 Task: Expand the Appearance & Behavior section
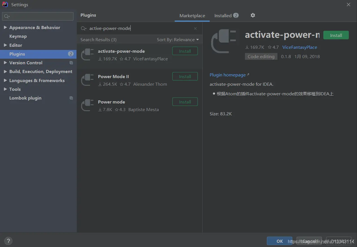(x=5, y=27)
